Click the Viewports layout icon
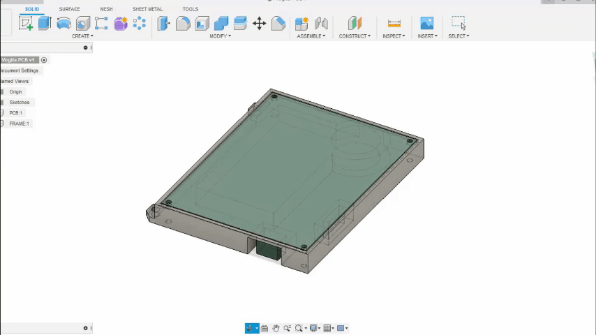This screenshot has width=596, height=335. click(x=341, y=328)
